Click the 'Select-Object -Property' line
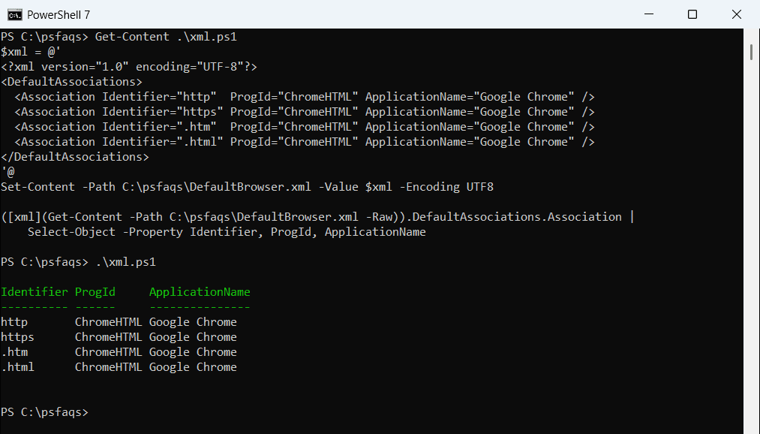This screenshot has height=434, width=760. [x=227, y=232]
